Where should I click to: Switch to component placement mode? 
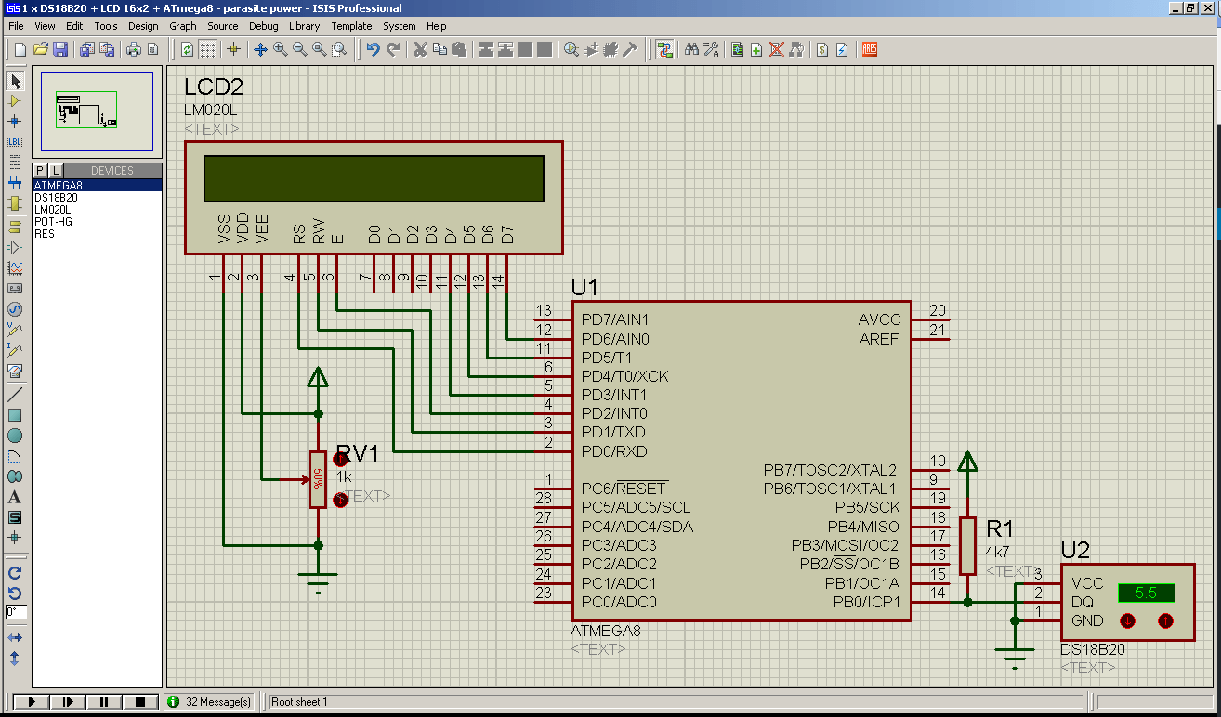click(15, 100)
